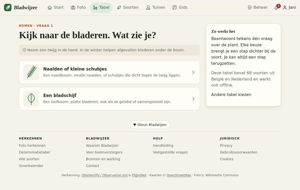
Task: Open 'Snoeikalender' footer link
Action: point(31,166)
